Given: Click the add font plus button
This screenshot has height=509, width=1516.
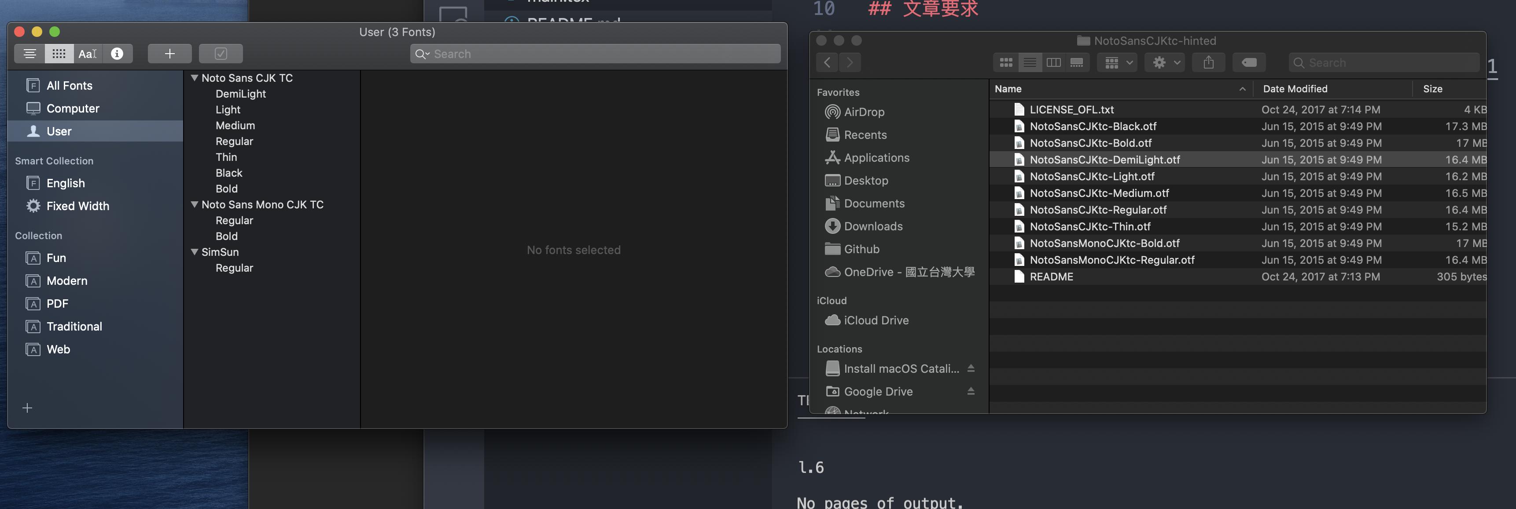Looking at the screenshot, I should [x=169, y=54].
